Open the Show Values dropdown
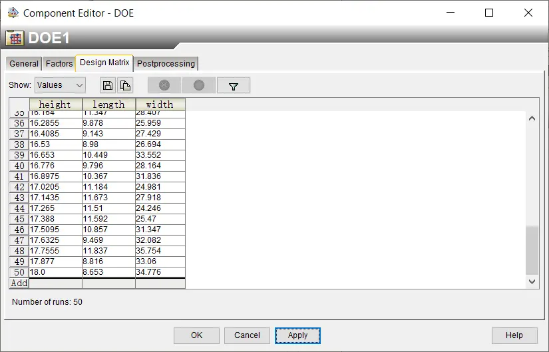Screen dimensions: 549x352 60,85
